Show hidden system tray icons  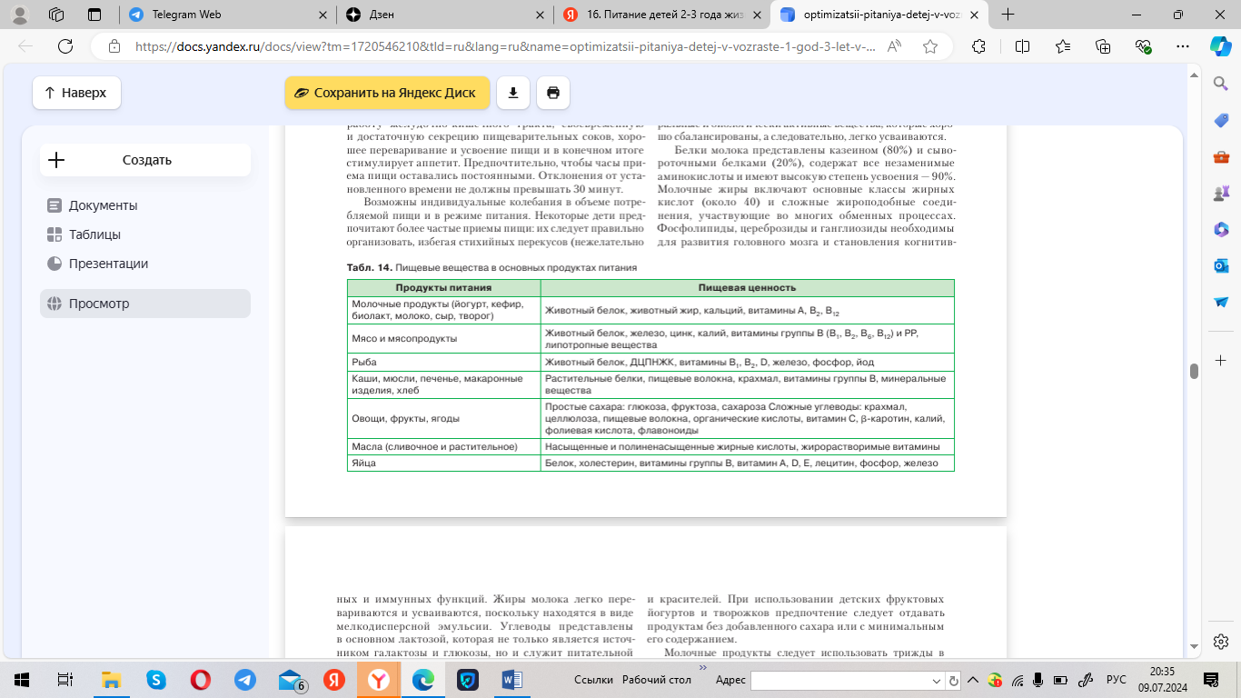[973, 680]
